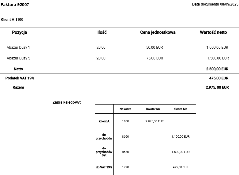Image resolution: width=239 pixels, height=175 pixels.
Task: Click account number '8660'
Action: [125, 137]
